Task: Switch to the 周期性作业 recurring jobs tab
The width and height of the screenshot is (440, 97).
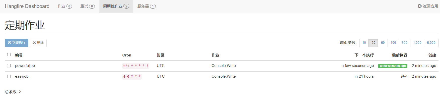Action: click(116, 6)
